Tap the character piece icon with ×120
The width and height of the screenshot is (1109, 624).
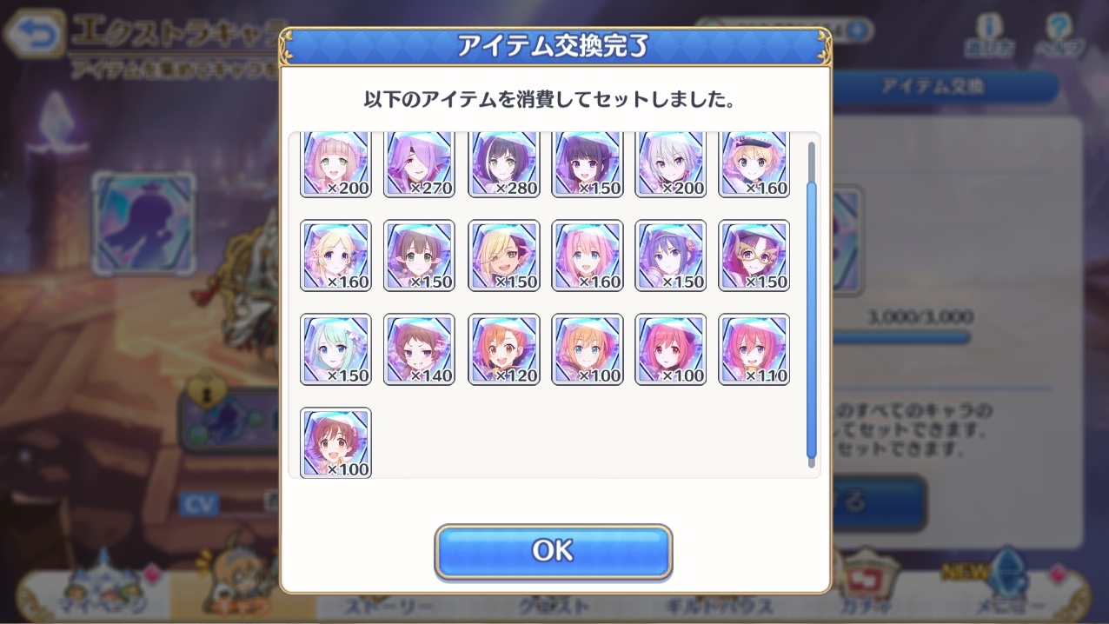[x=504, y=349]
